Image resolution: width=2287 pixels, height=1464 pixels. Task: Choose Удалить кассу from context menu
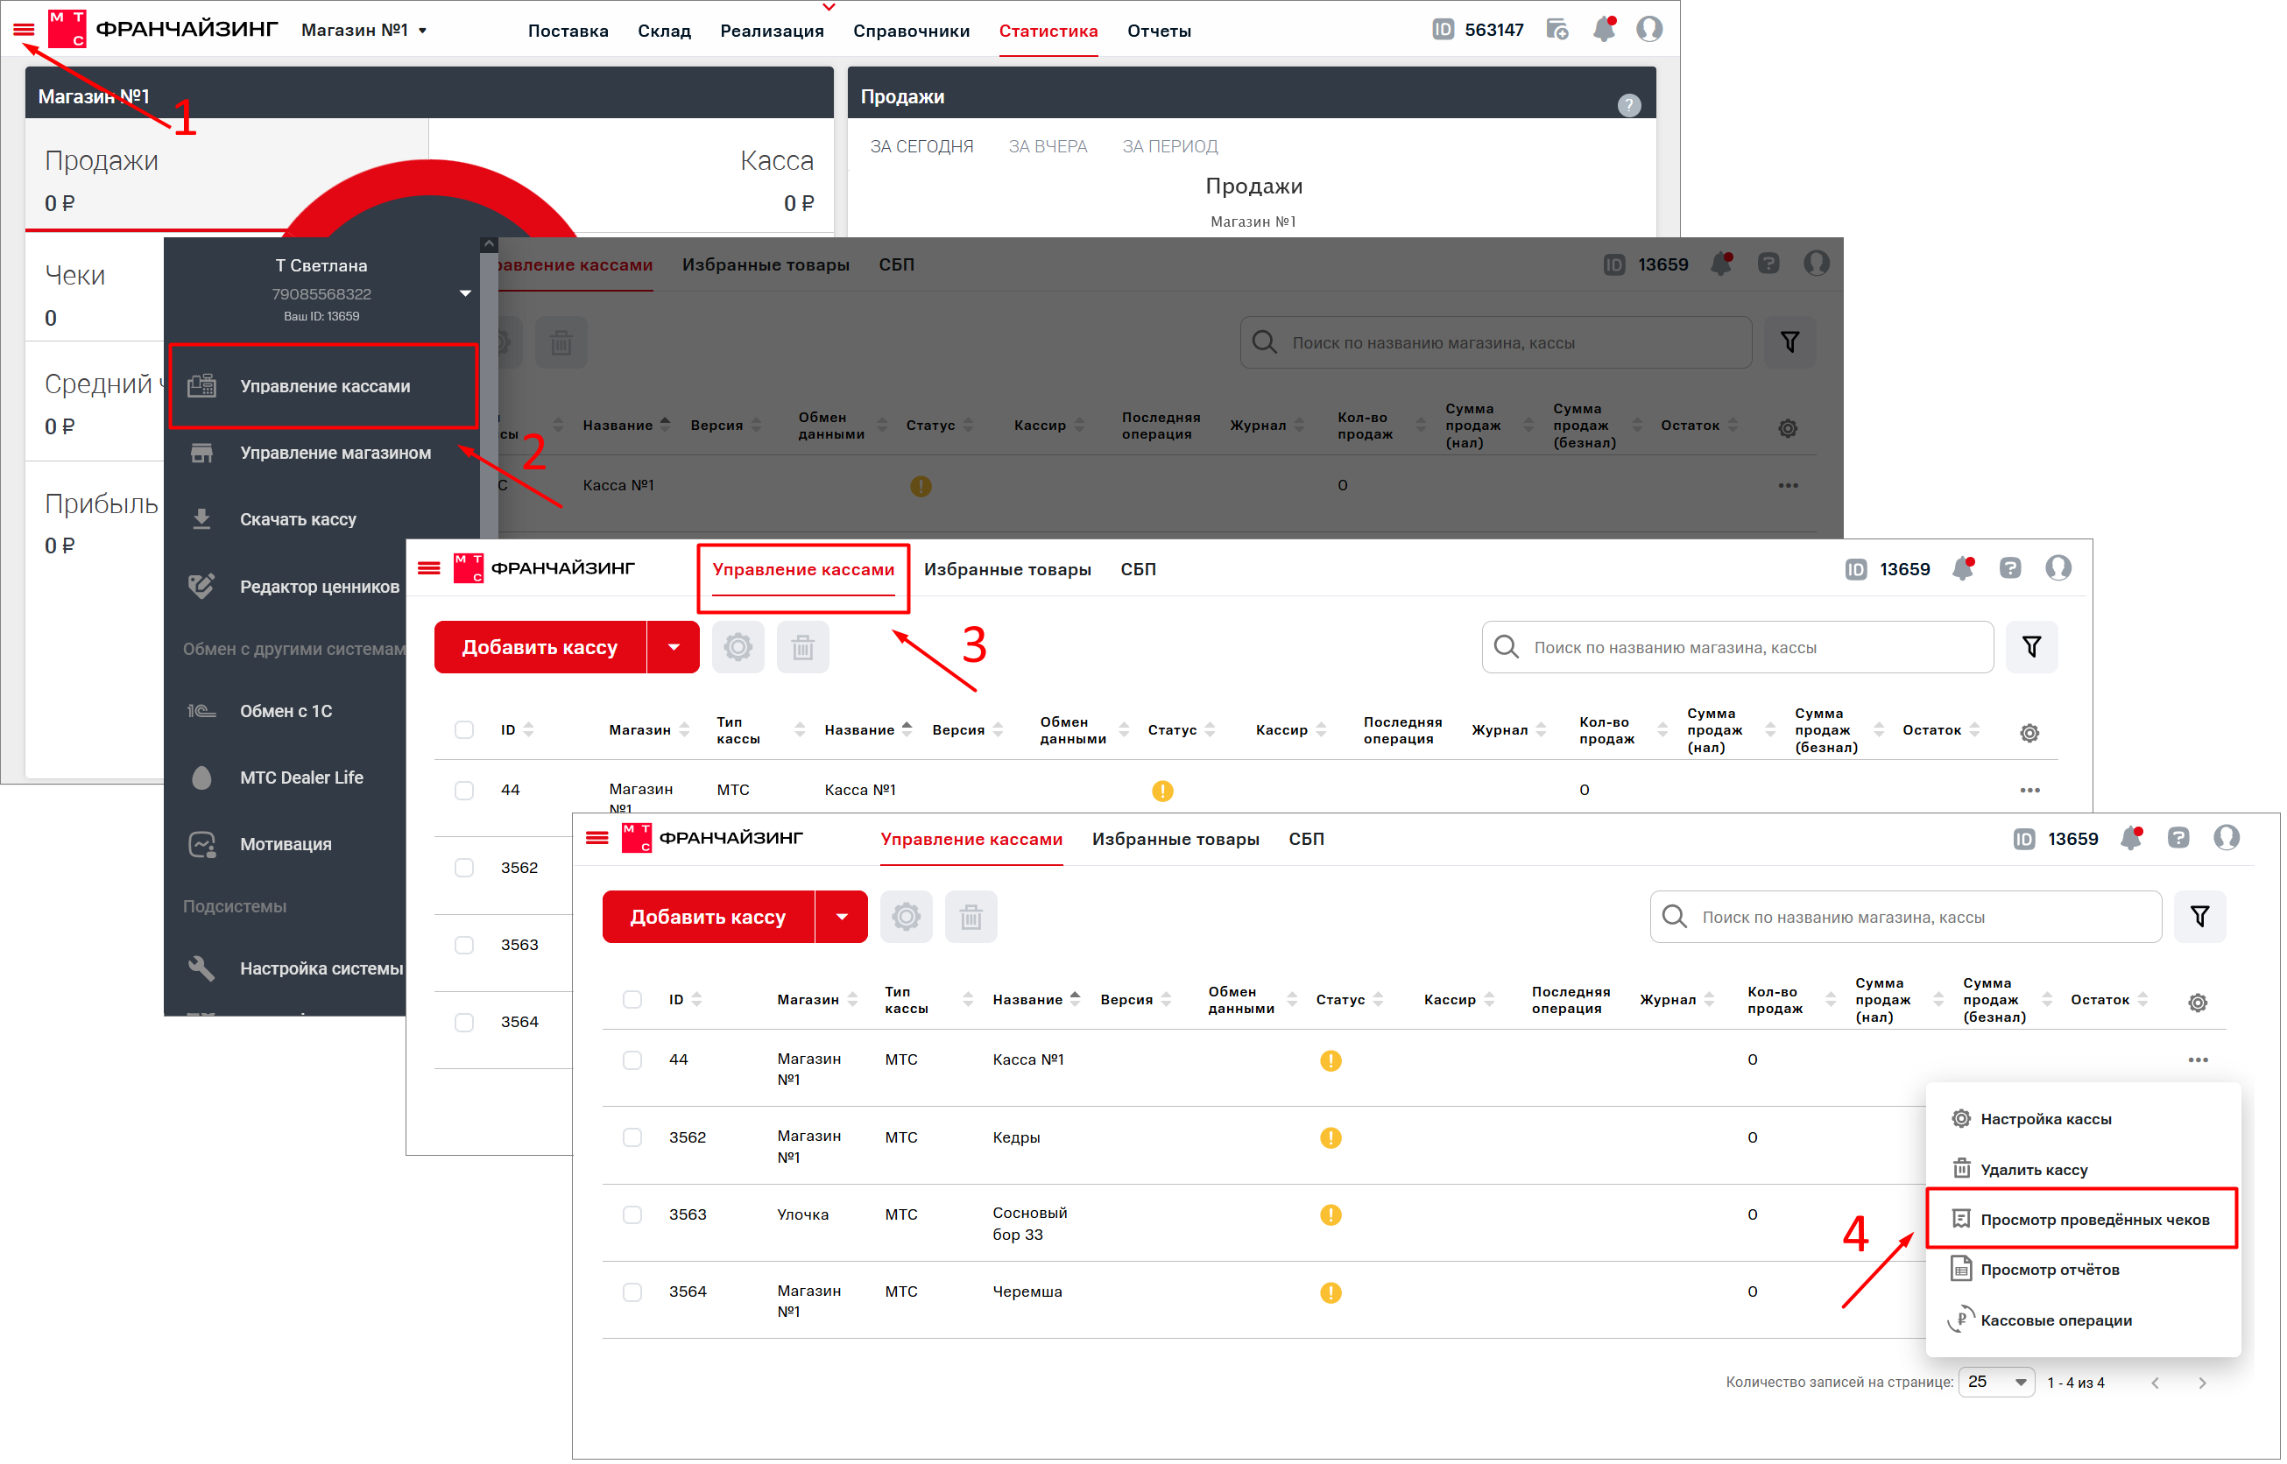coord(2084,1171)
